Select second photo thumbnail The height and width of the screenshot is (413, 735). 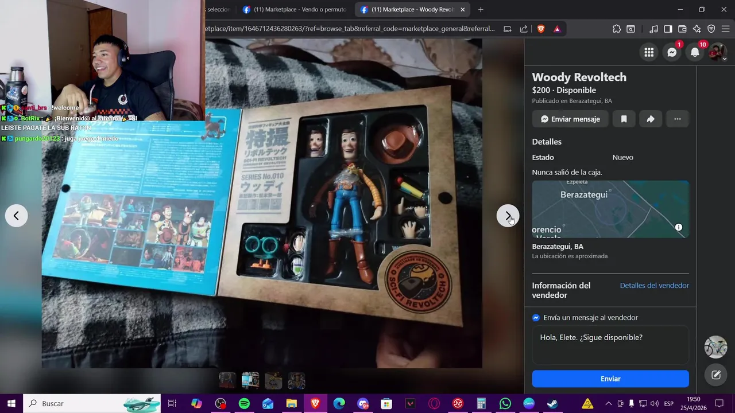[x=250, y=380]
